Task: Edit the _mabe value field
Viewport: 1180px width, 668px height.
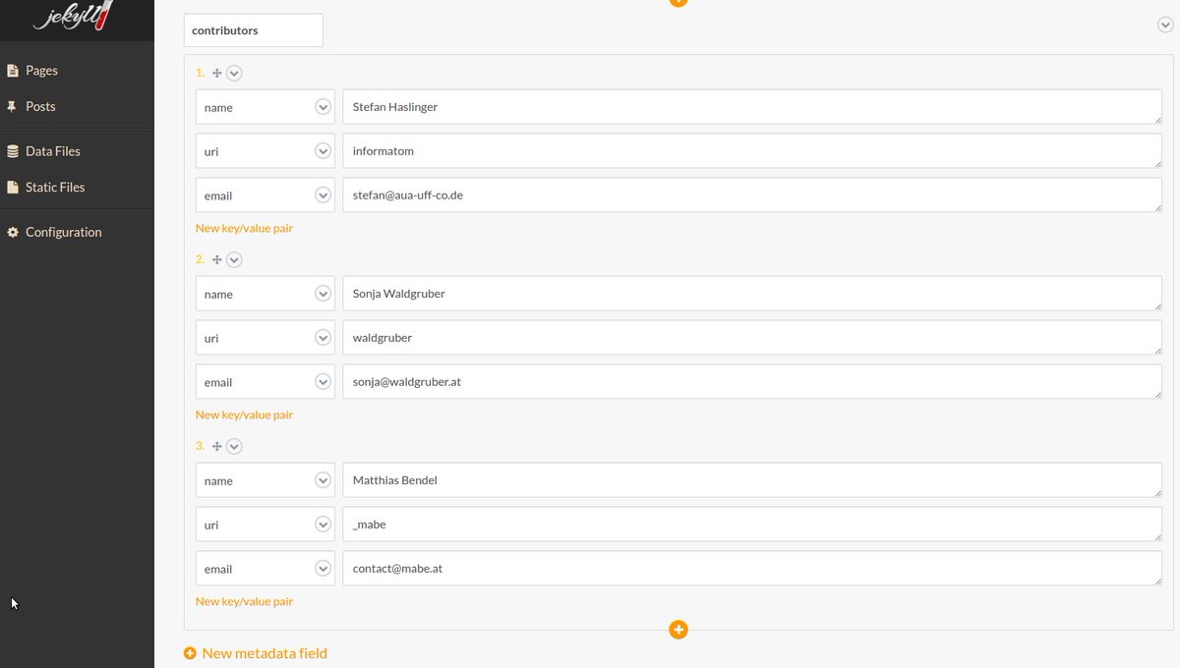Action: click(752, 525)
